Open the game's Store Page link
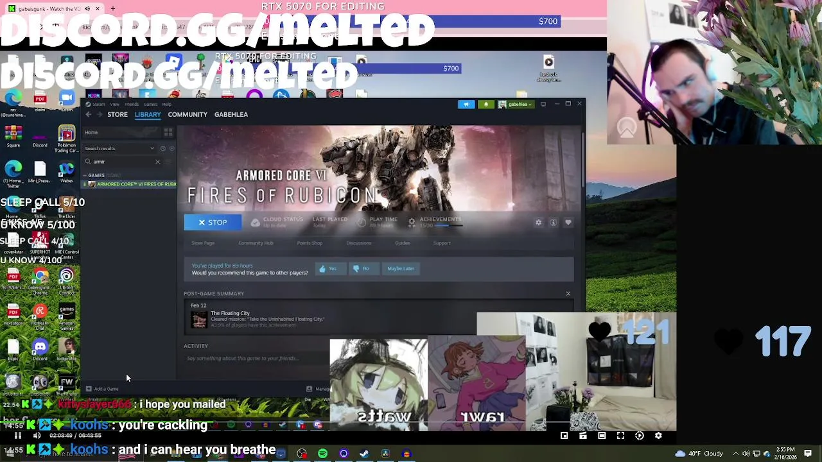The width and height of the screenshot is (822, 462). click(203, 243)
